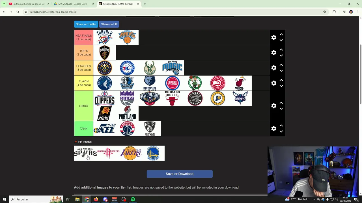Image resolution: width=362 pixels, height=203 pixels.
Task: Select the Portland Trail Blazers logo
Action: click(127, 114)
